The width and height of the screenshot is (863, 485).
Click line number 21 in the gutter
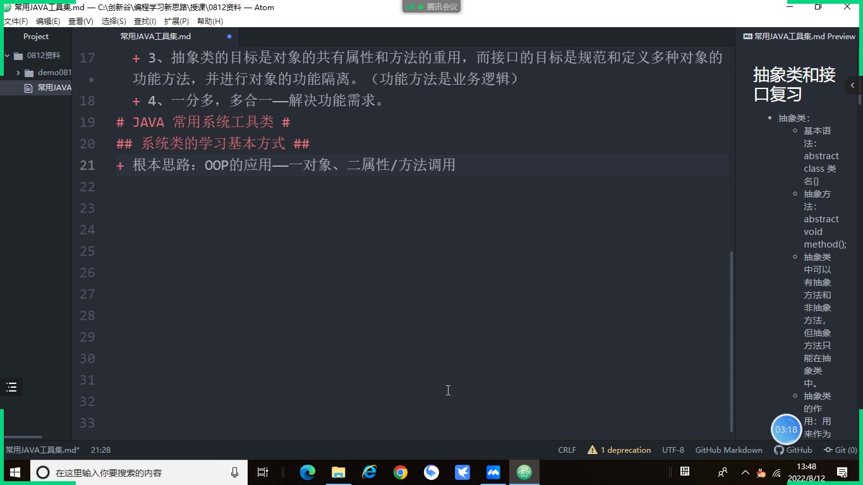[x=87, y=165]
